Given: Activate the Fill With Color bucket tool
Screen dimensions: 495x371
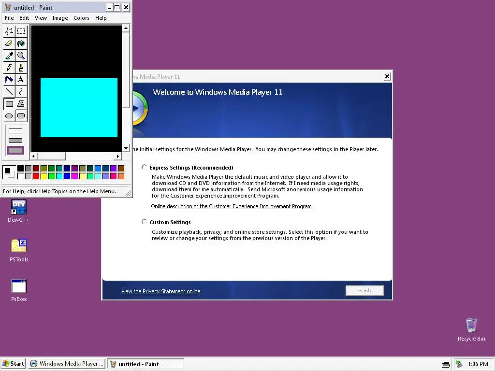Looking at the screenshot, I should 21,43.
